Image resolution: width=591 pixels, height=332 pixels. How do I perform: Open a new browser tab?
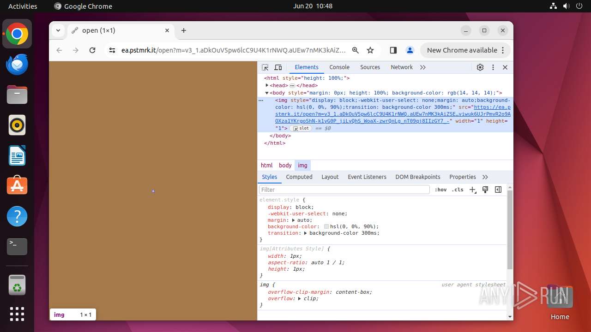[x=184, y=30]
